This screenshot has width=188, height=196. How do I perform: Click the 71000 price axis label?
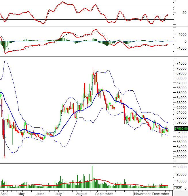pos(181,63)
